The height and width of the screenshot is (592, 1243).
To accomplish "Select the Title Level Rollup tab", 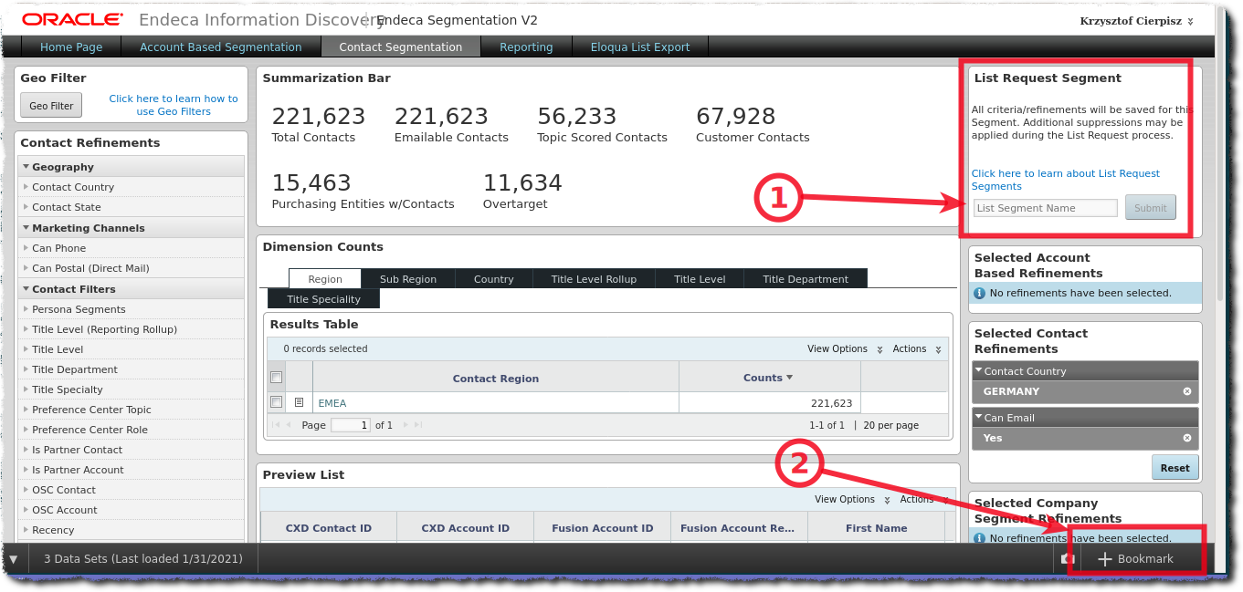I will 594,279.
